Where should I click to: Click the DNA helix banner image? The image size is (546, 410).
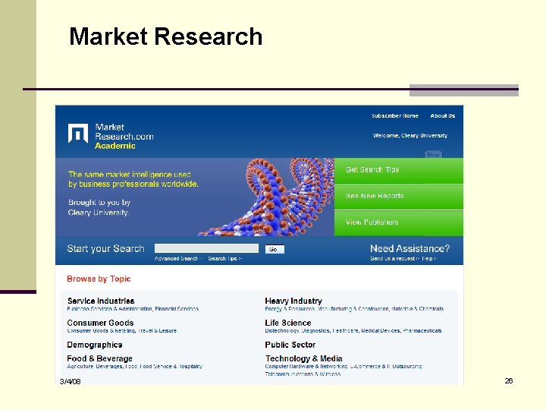(x=266, y=197)
